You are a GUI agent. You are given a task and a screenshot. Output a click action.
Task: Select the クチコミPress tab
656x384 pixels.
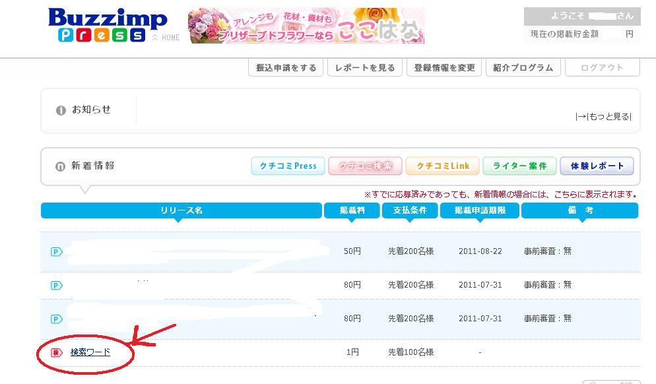click(287, 166)
